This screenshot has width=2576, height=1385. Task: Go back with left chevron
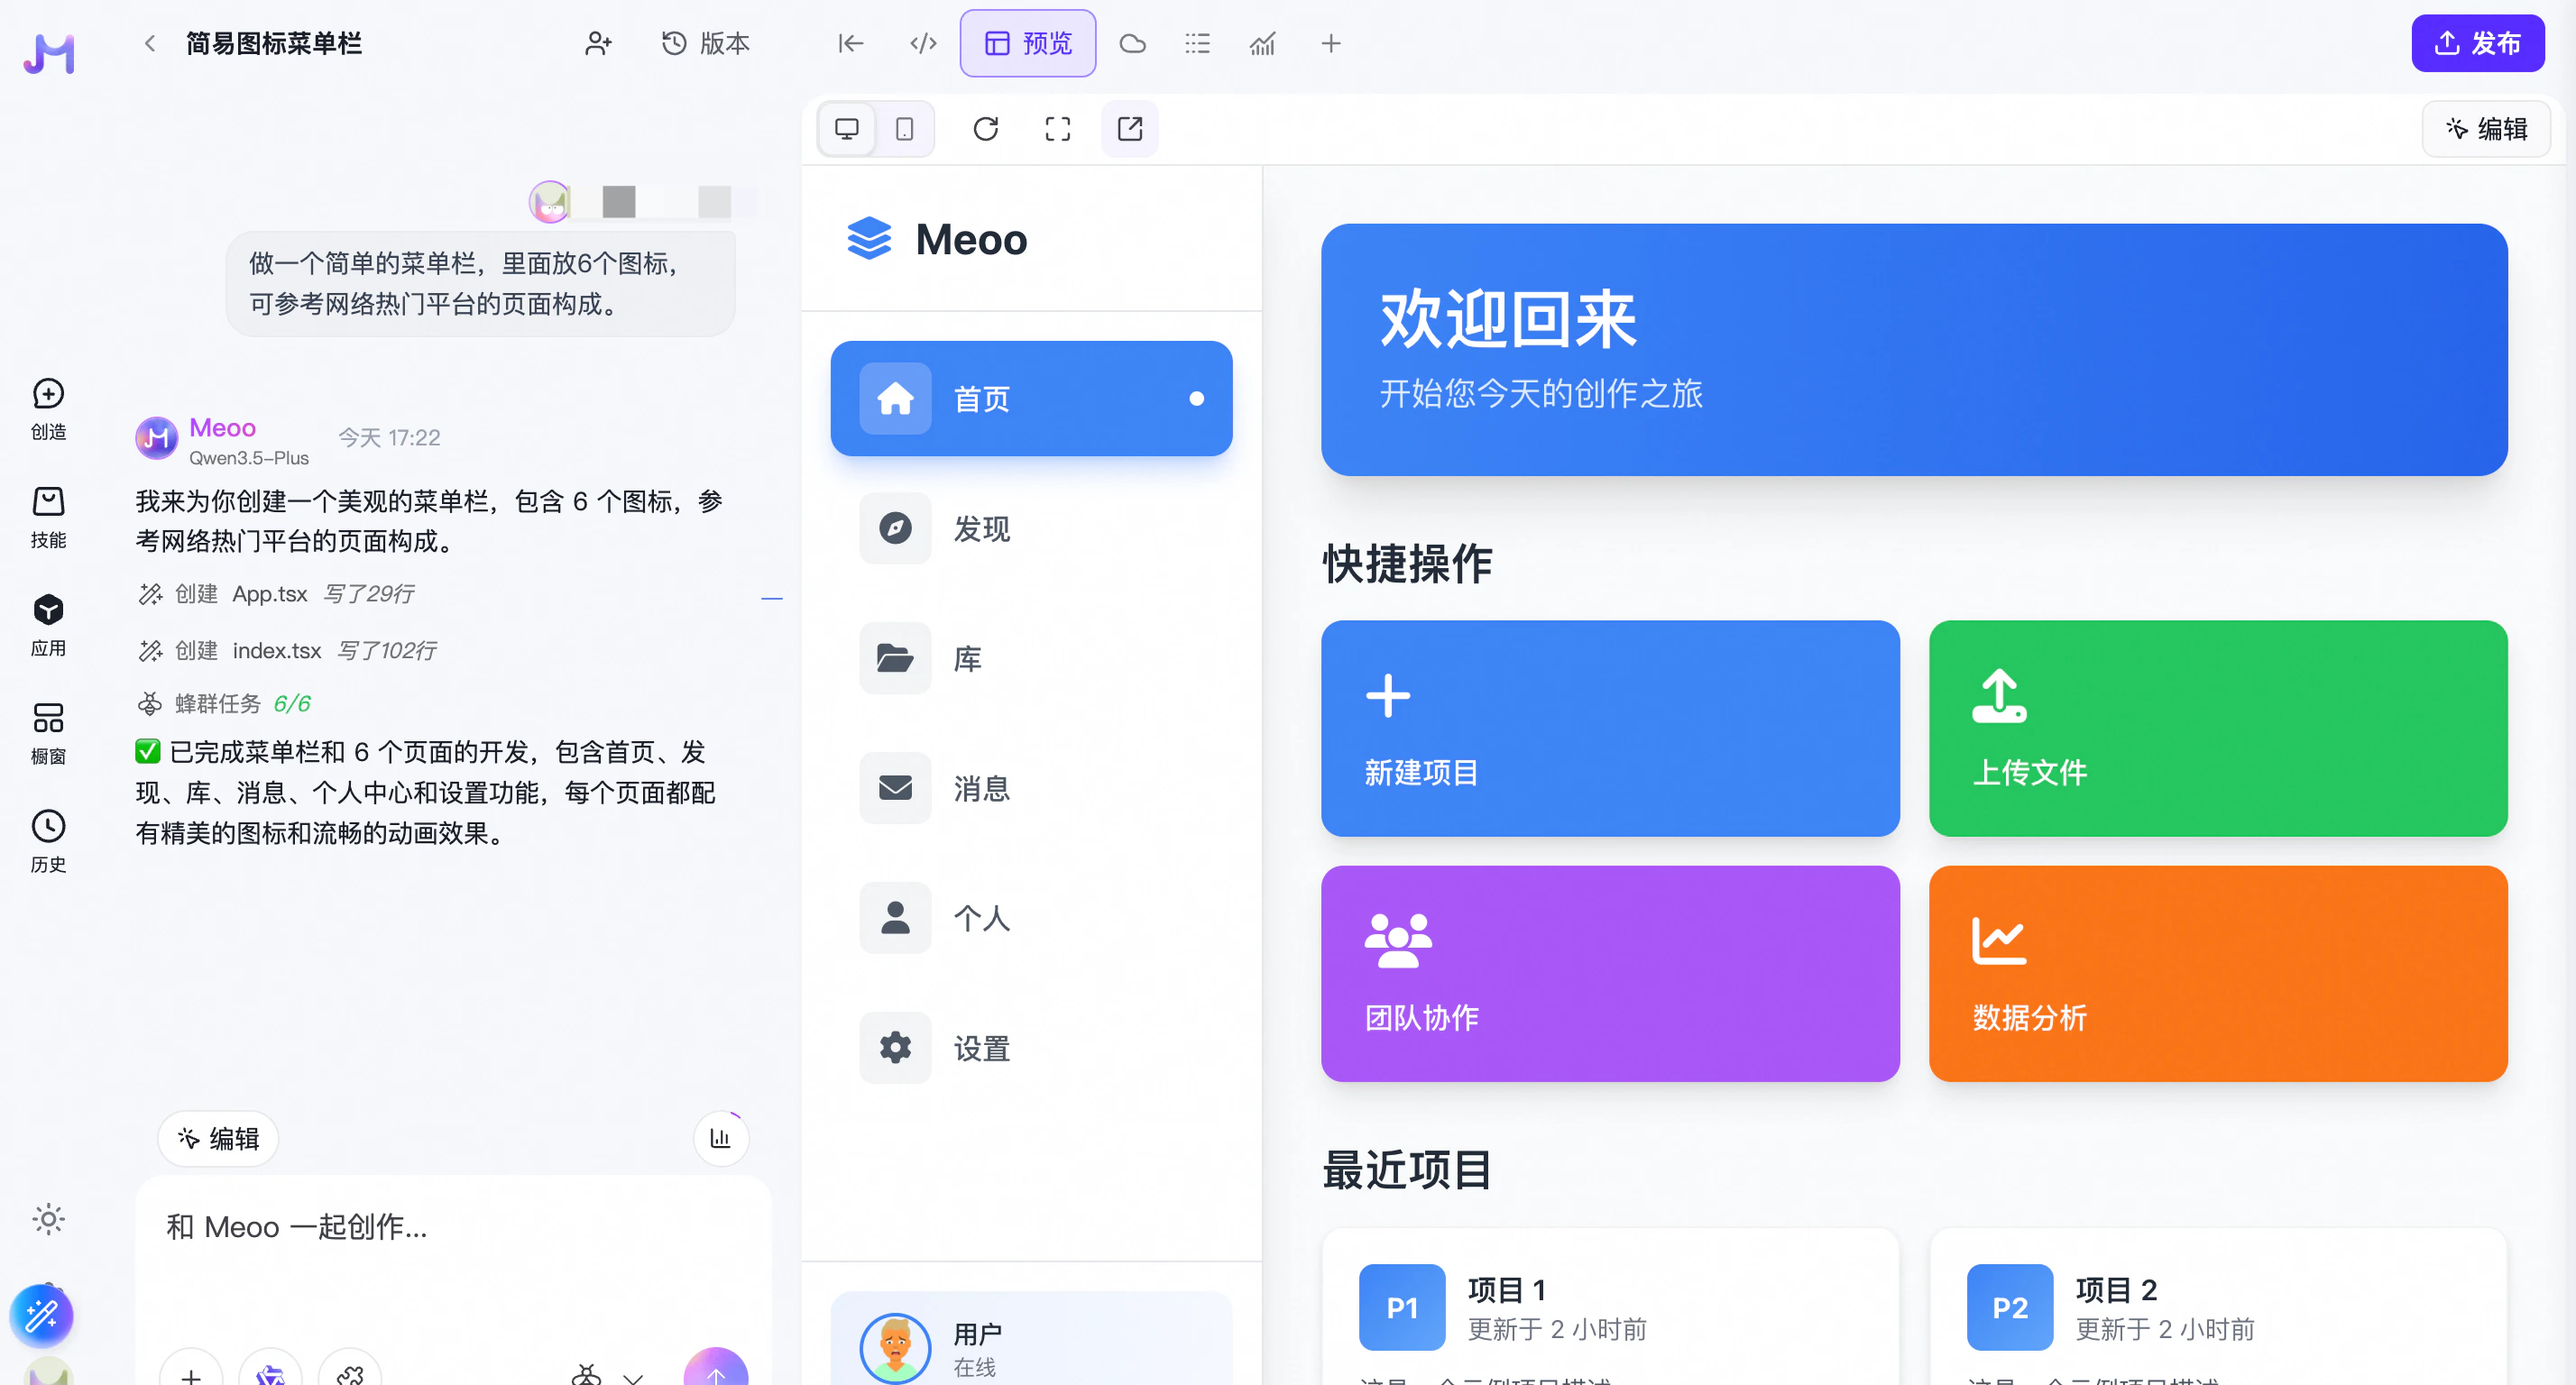[x=150, y=43]
